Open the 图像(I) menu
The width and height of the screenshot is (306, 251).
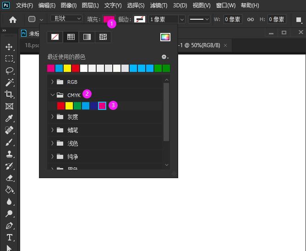(x=69, y=5)
